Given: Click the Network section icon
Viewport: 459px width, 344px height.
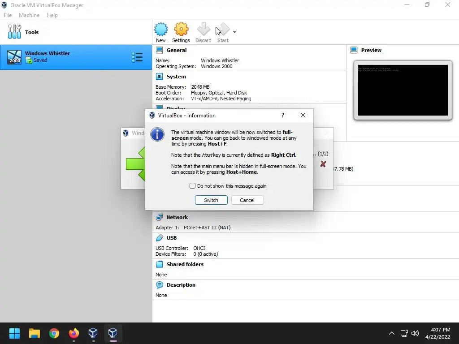Looking at the screenshot, I should (x=159, y=217).
